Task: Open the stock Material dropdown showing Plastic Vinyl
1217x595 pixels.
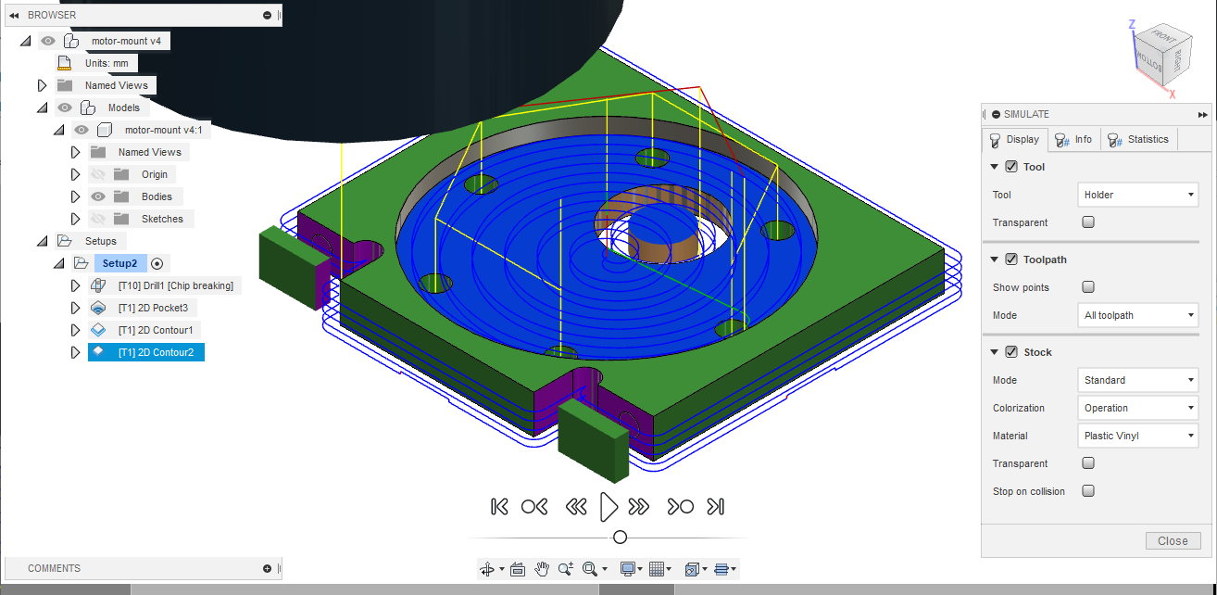Action: (1137, 436)
